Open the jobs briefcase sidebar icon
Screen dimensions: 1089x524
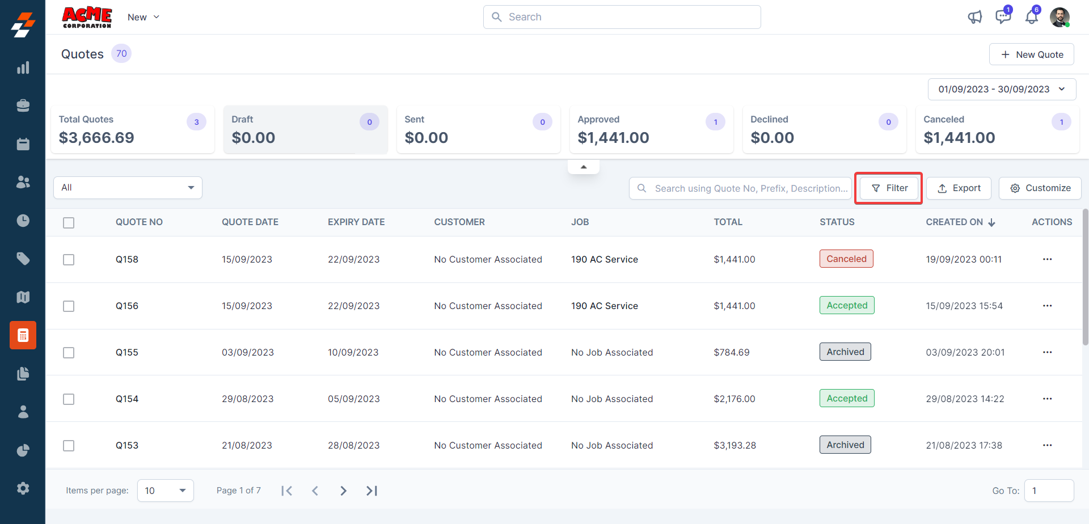tap(23, 106)
